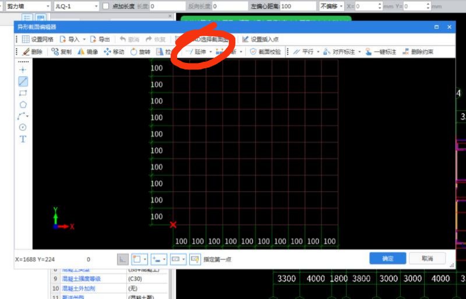The height and width of the screenshot is (299, 466).
Task: Select the 平行 parallel constraint tool
Action: (x=303, y=52)
